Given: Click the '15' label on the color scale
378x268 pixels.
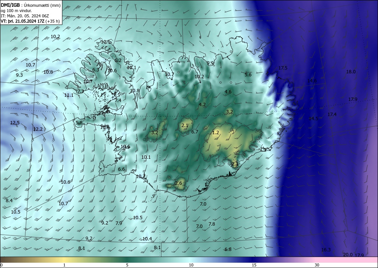Looking at the screenshot, I should pyautogui.click(x=254, y=265).
